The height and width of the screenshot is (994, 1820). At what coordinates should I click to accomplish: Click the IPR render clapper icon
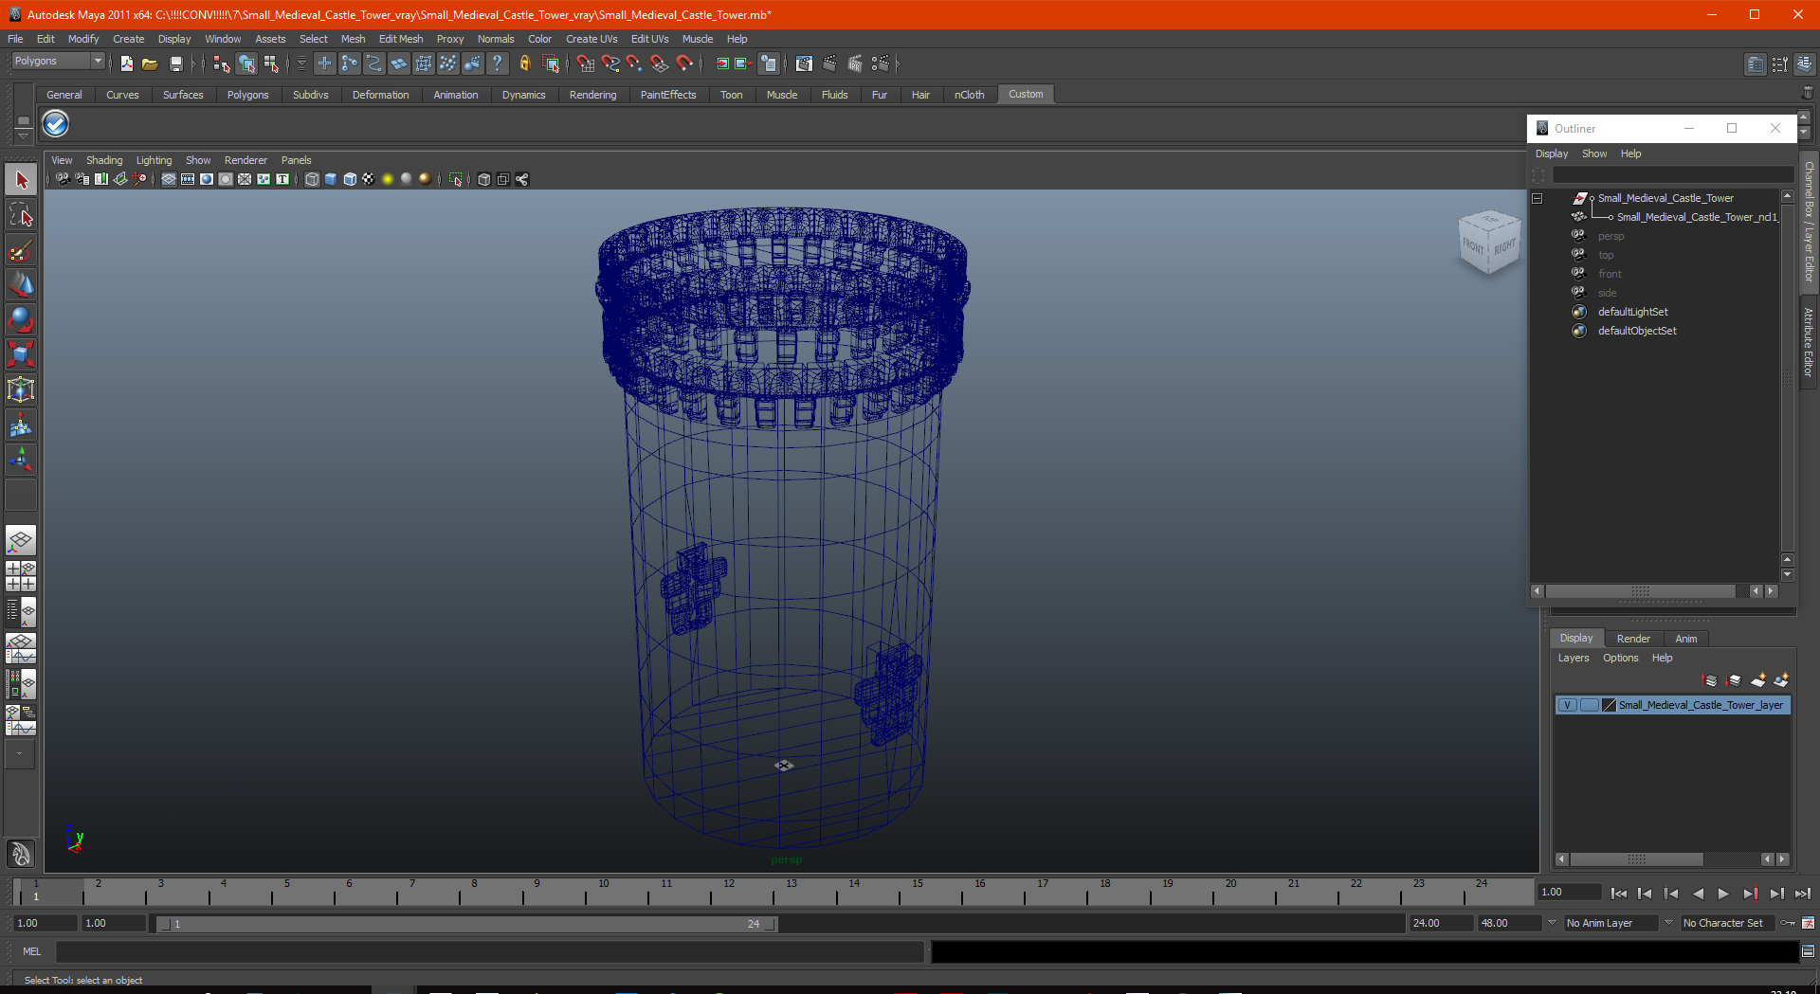pos(855,63)
